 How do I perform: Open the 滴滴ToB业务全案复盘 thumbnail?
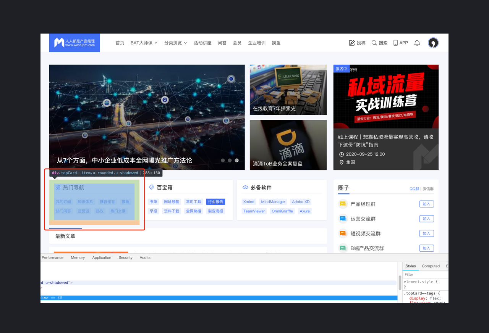(288, 145)
